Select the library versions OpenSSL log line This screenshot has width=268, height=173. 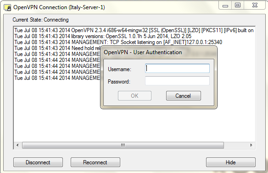click(103, 36)
